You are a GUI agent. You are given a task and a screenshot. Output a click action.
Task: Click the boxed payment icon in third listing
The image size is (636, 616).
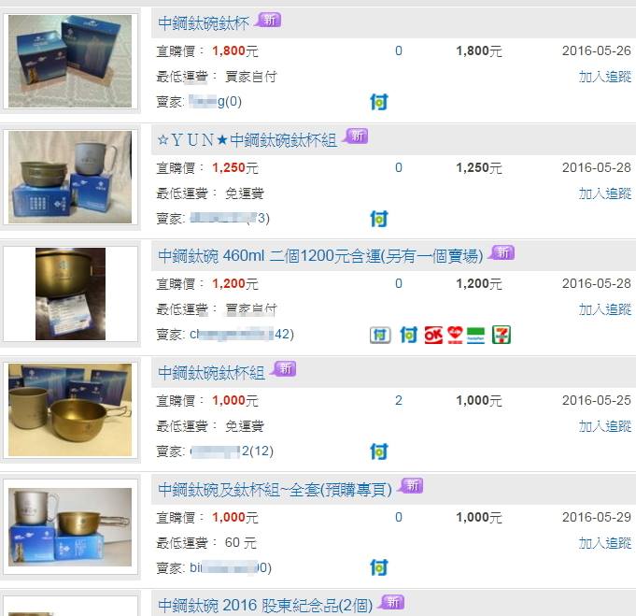[x=380, y=335]
